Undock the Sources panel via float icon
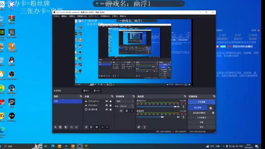 (112, 96)
